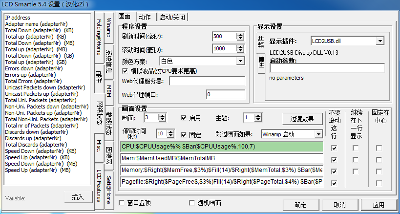This screenshot has height=214, width=400.
Task: Switch to the 动作 tab
Action: (145, 17)
